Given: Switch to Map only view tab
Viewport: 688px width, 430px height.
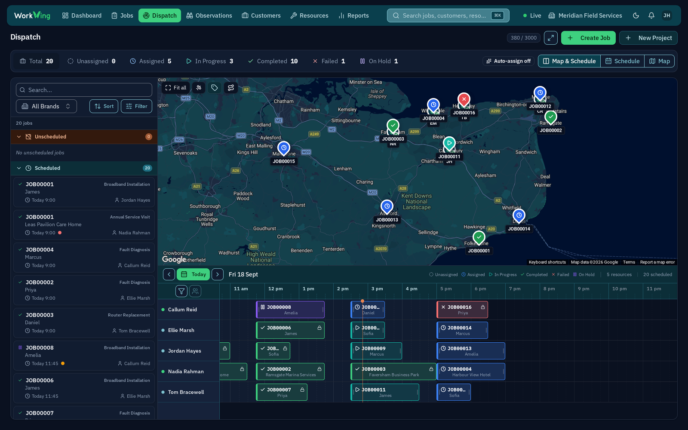Looking at the screenshot, I should [659, 61].
